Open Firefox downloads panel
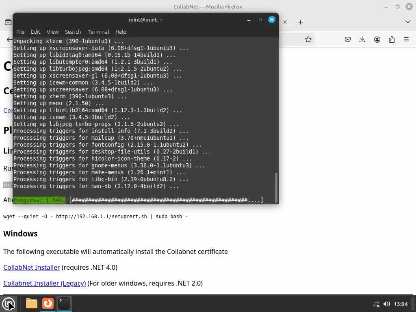Image resolution: width=416 pixels, height=312 pixels. click(362, 39)
